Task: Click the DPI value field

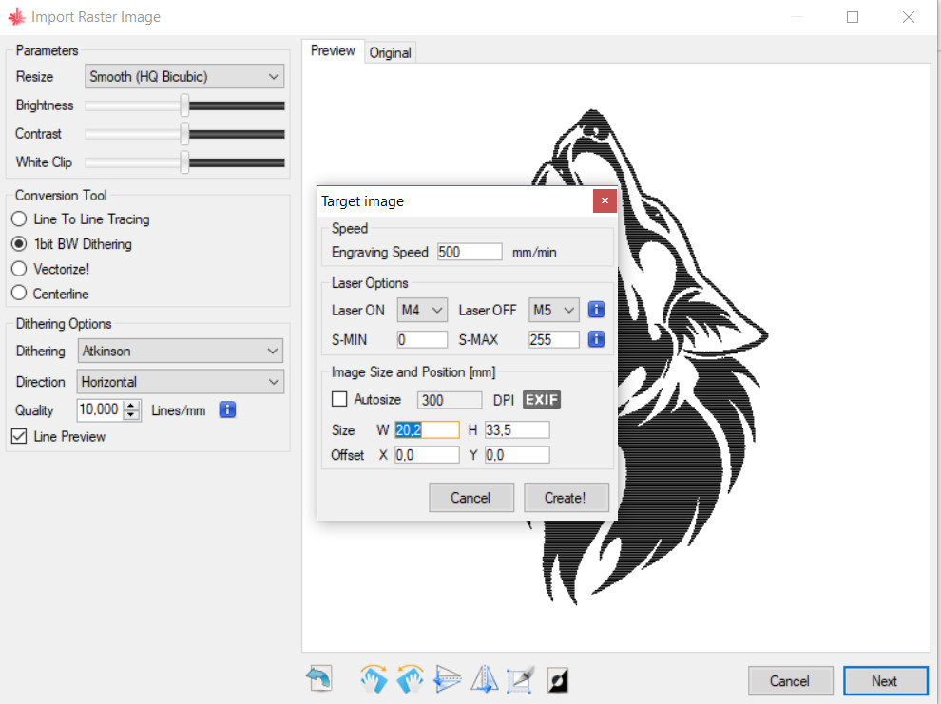Action: [x=450, y=400]
